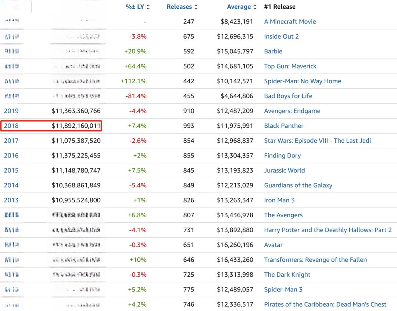Select the $11,375,225,455 total gross cell
The image size is (397, 311).
pos(76,155)
